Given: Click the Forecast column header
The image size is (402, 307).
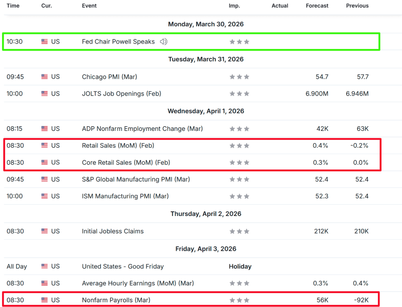Looking at the screenshot, I should 318,6.
